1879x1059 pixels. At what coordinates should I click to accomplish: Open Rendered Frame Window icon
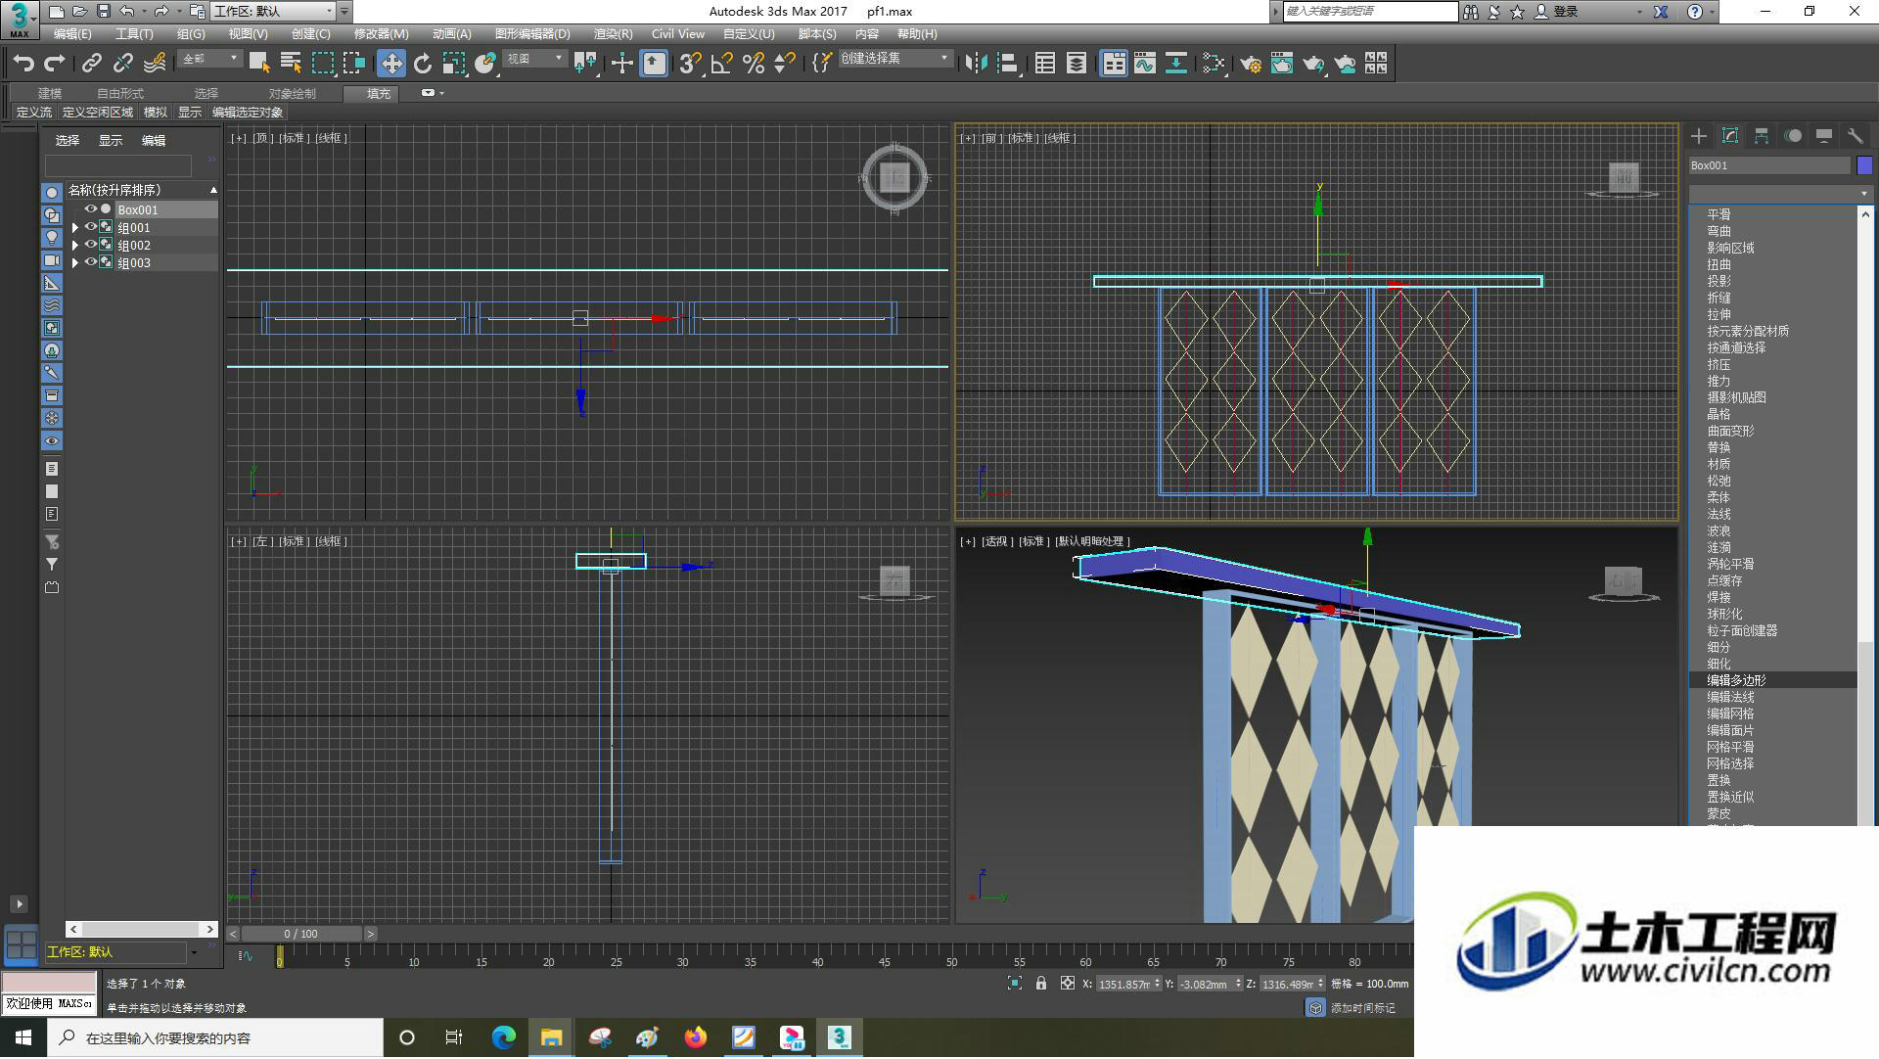click(1282, 64)
